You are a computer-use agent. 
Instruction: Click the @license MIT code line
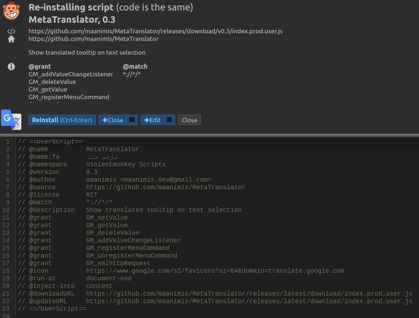(x=57, y=195)
